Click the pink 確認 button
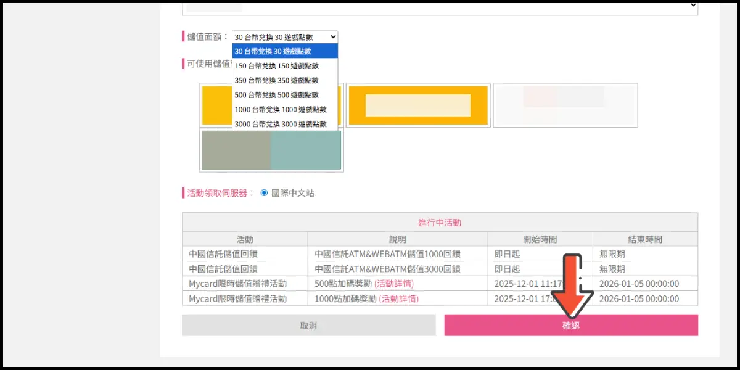This screenshot has height=370, width=740. [571, 326]
